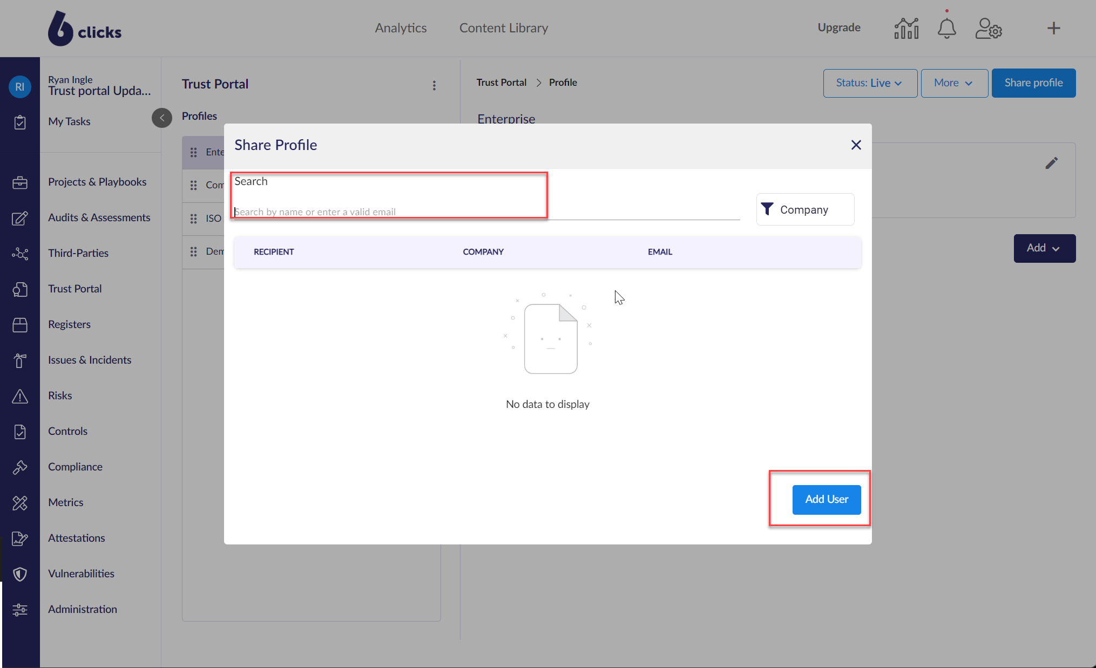Open the More dropdown menu

tap(954, 83)
